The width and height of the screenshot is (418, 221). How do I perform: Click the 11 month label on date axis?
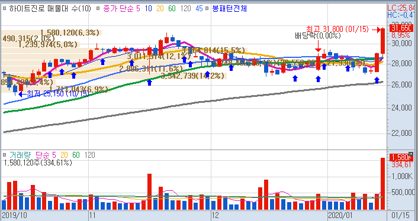tap(92, 215)
